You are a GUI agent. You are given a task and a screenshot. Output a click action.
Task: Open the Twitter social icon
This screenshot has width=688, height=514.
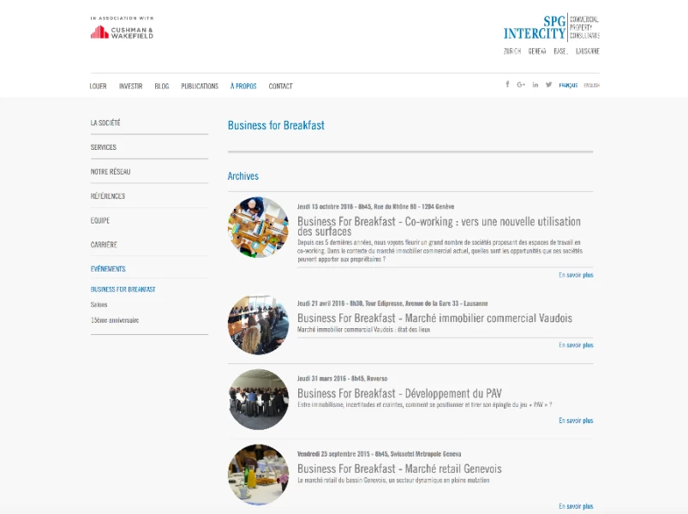pyautogui.click(x=548, y=85)
